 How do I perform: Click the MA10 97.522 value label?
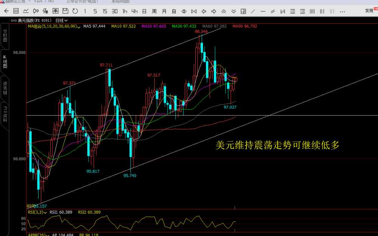124,26
